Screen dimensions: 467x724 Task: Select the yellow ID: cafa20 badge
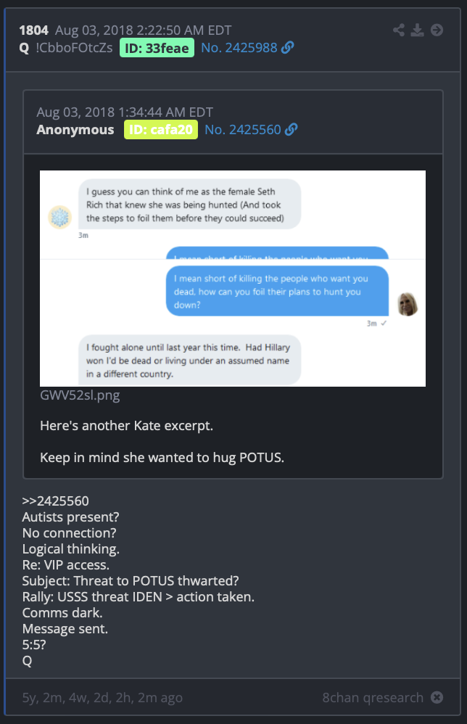coord(160,129)
